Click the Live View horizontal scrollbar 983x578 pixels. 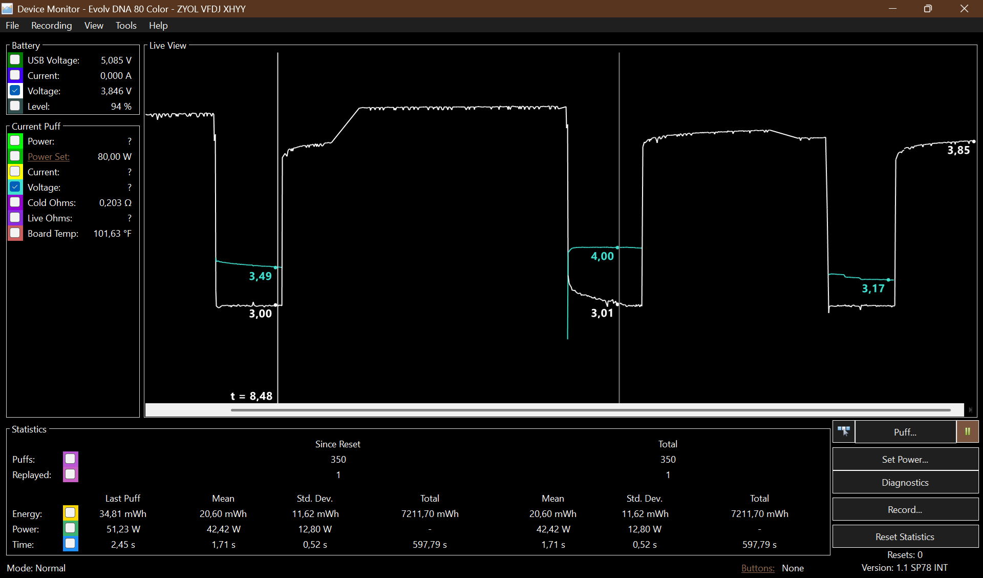[x=589, y=410]
